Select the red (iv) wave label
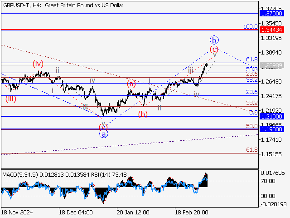 38,64
